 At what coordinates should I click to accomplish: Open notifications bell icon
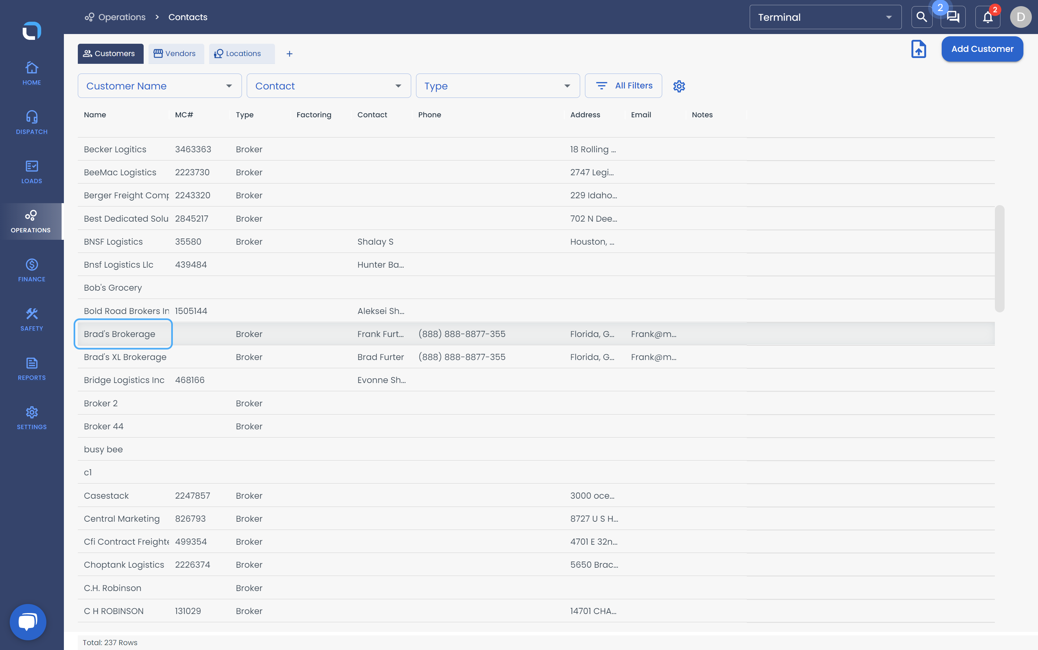pos(987,17)
